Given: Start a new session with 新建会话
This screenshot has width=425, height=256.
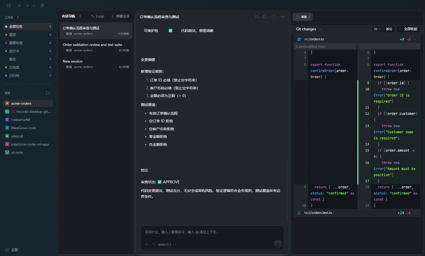Looking at the screenshot, I should click(120, 16).
